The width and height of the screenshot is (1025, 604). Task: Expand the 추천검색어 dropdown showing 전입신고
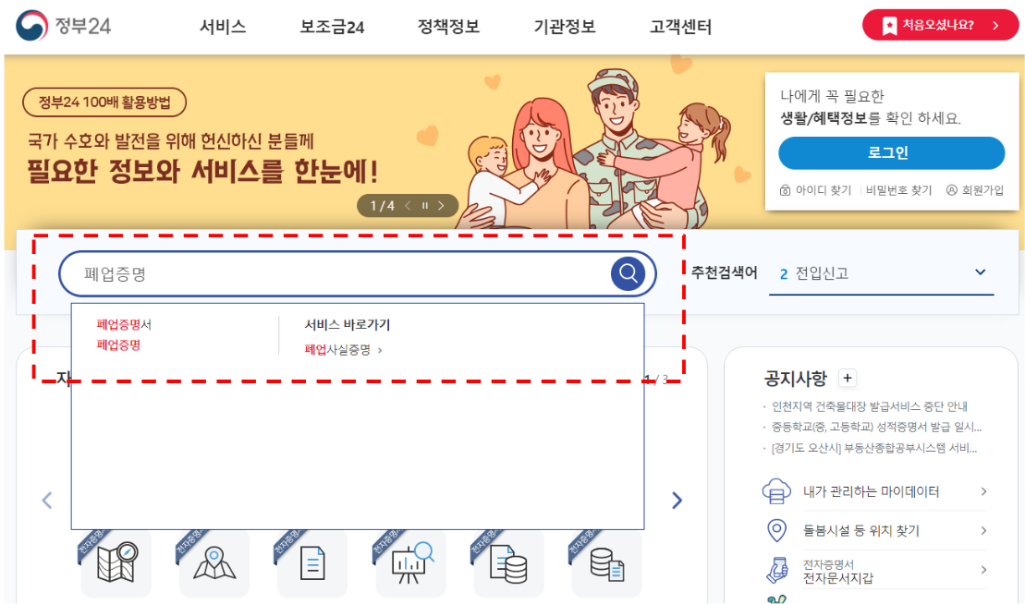tap(881, 273)
